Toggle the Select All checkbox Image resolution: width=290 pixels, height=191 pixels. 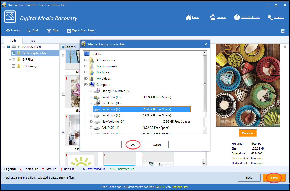coord(63,47)
